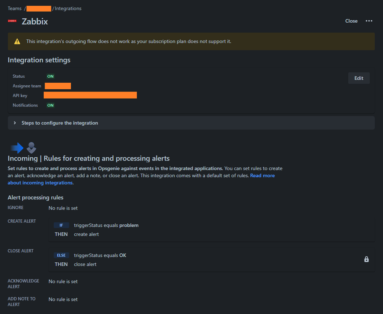This screenshot has height=314, width=383.
Task: Click the CLOSE ALERT label
Action: click(21, 251)
